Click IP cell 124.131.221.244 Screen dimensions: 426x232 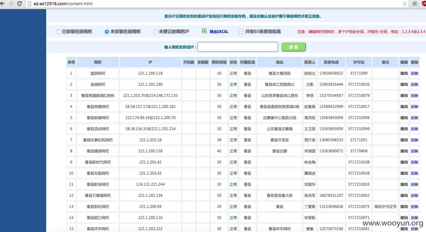[150, 184]
